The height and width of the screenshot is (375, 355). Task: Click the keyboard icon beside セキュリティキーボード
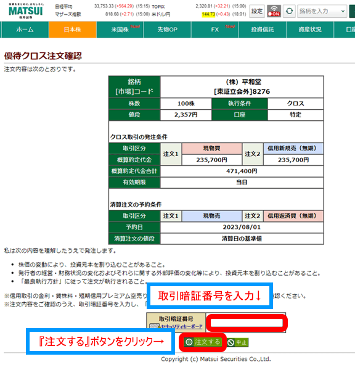[154, 326]
